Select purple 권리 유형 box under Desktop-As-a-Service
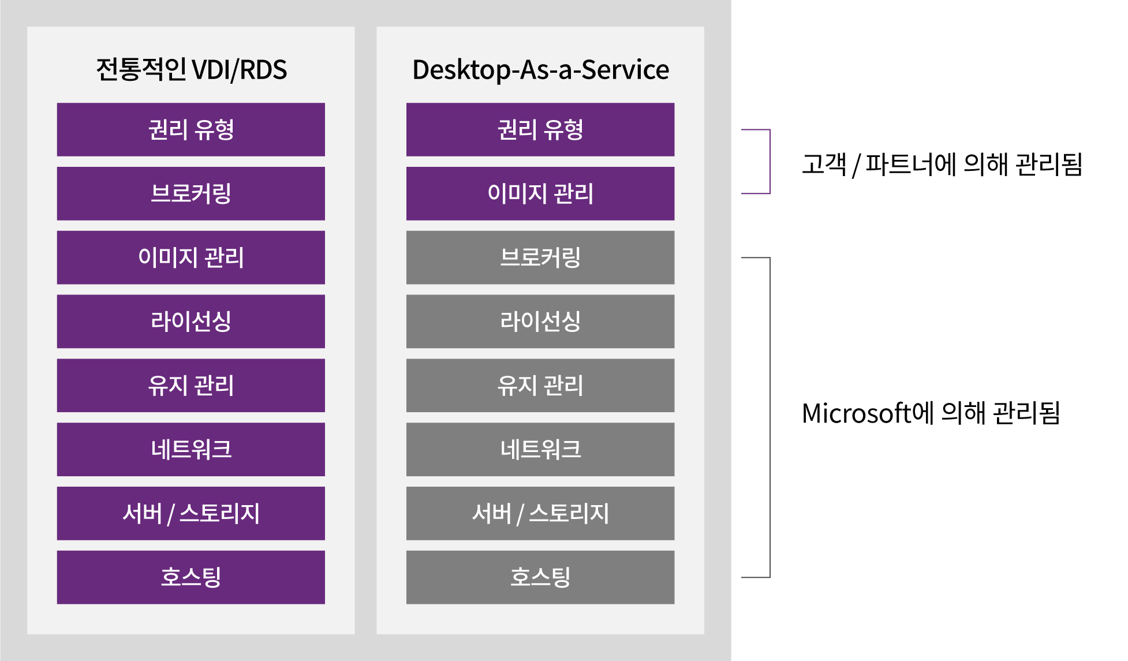 tap(540, 129)
